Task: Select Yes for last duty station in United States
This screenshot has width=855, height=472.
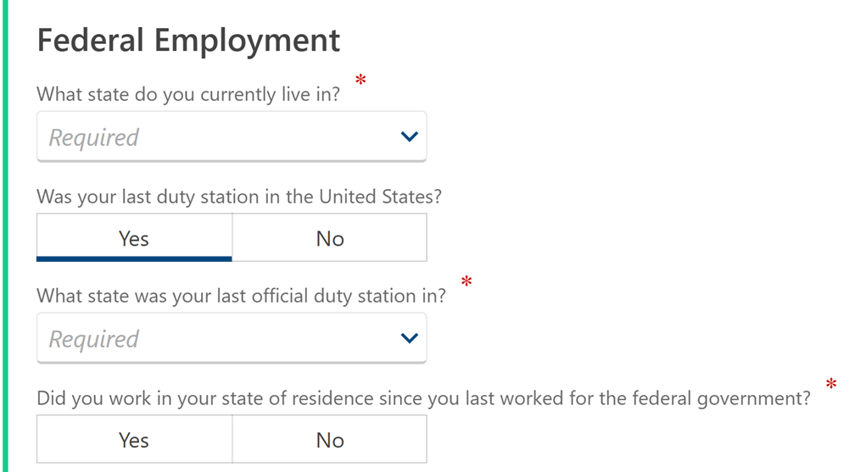Action: pos(134,238)
